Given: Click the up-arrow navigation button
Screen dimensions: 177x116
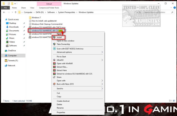Looking at the screenshot, I should (15, 12).
